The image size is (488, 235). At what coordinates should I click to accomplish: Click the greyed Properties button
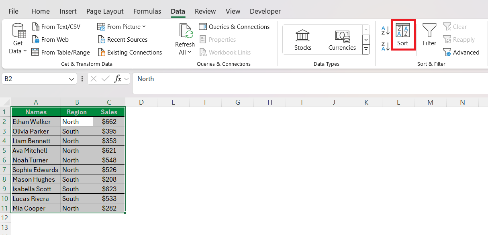pos(218,40)
